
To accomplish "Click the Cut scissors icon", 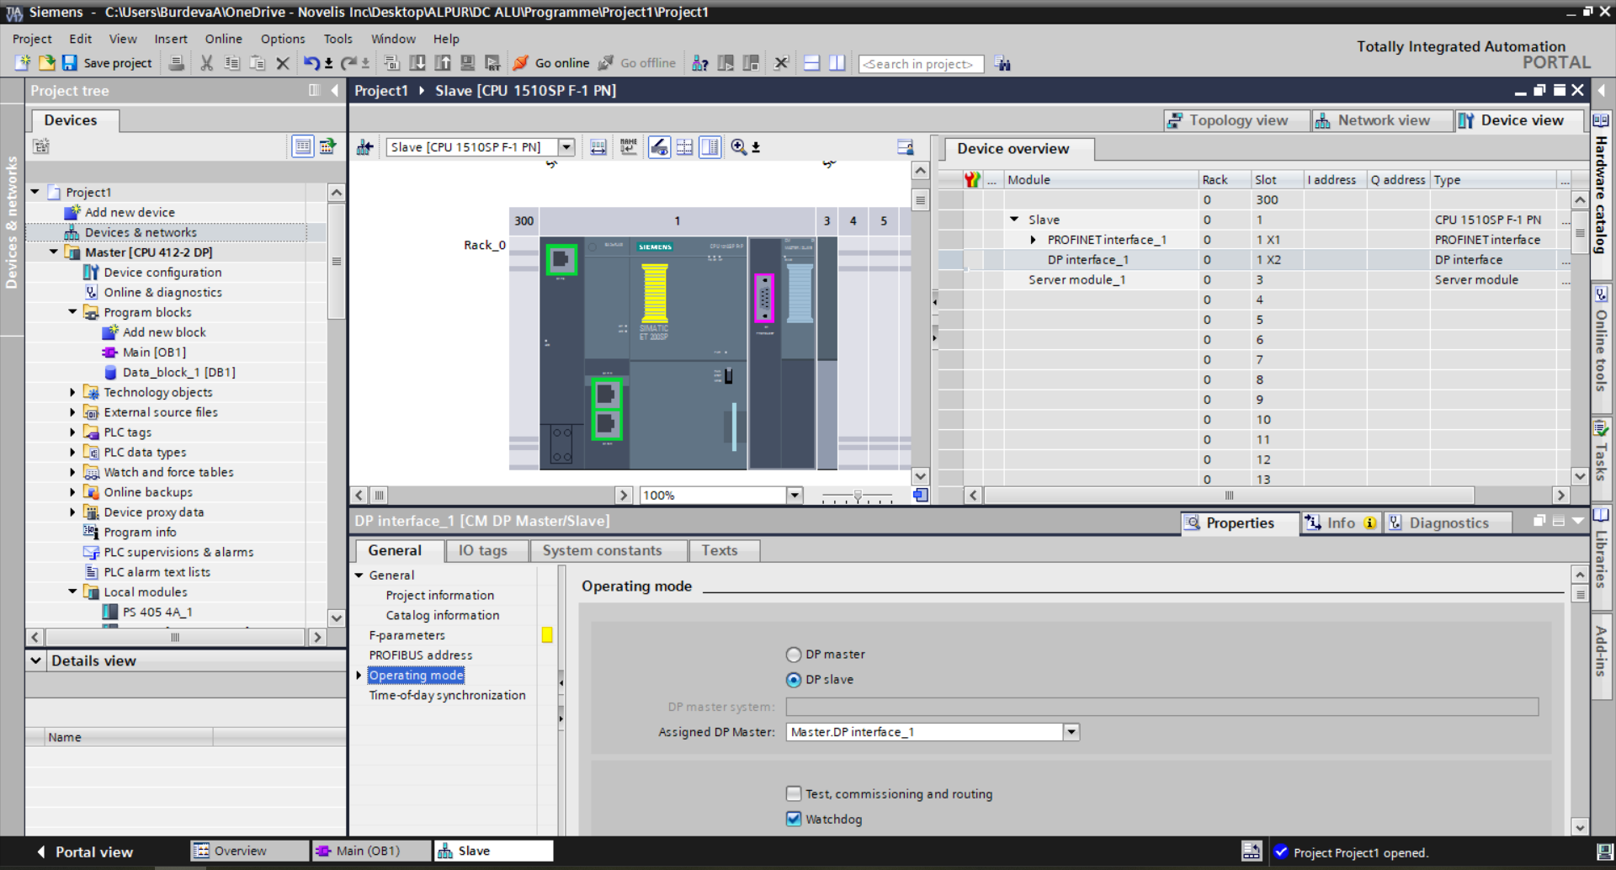I will 206,63.
